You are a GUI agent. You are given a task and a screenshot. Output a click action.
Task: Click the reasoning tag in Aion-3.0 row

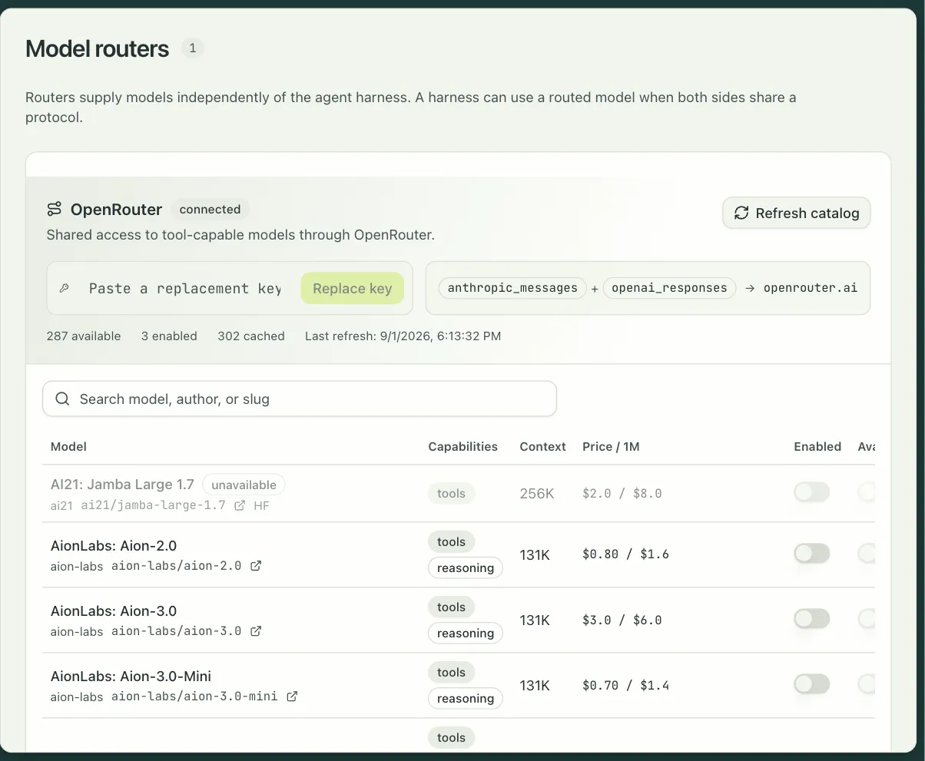point(466,633)
